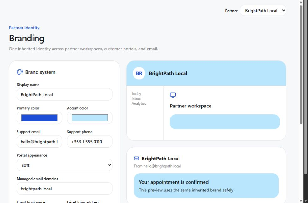Click the scrollbar down arrow
The height and width of the screenshot is (203, 308).
[301, 200]
